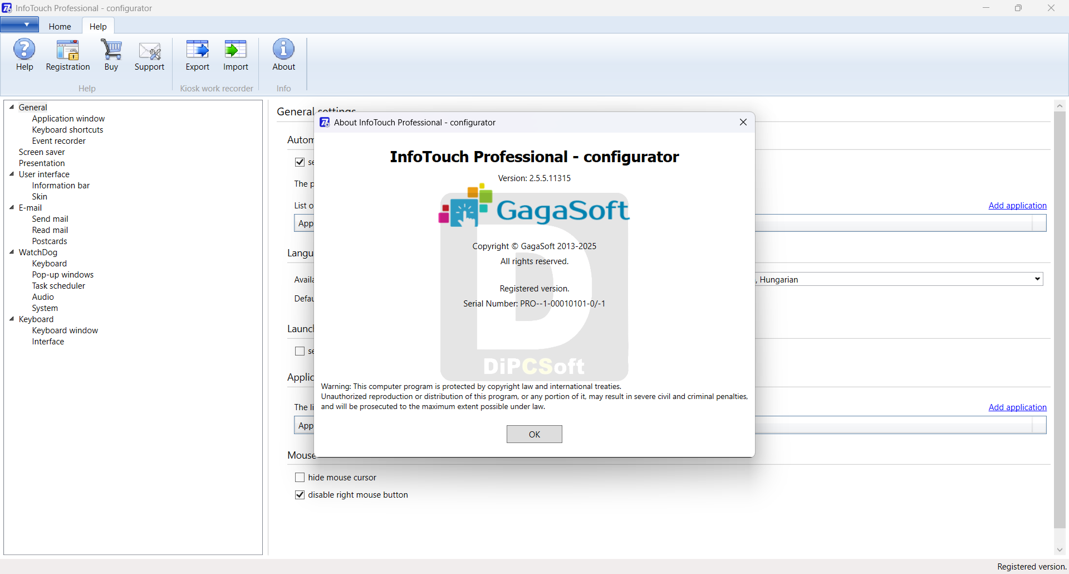Select Screen saver in the tree
The height and width of the screenshot is (574, 1069).
(x=42, y=152)
